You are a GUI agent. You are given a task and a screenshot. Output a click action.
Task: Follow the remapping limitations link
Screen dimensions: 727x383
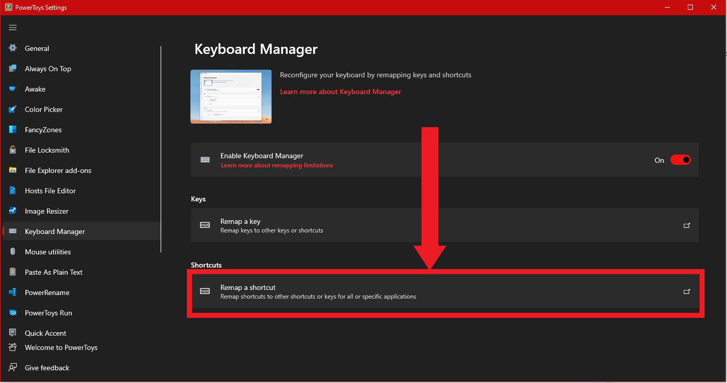[x=277, y=165]
